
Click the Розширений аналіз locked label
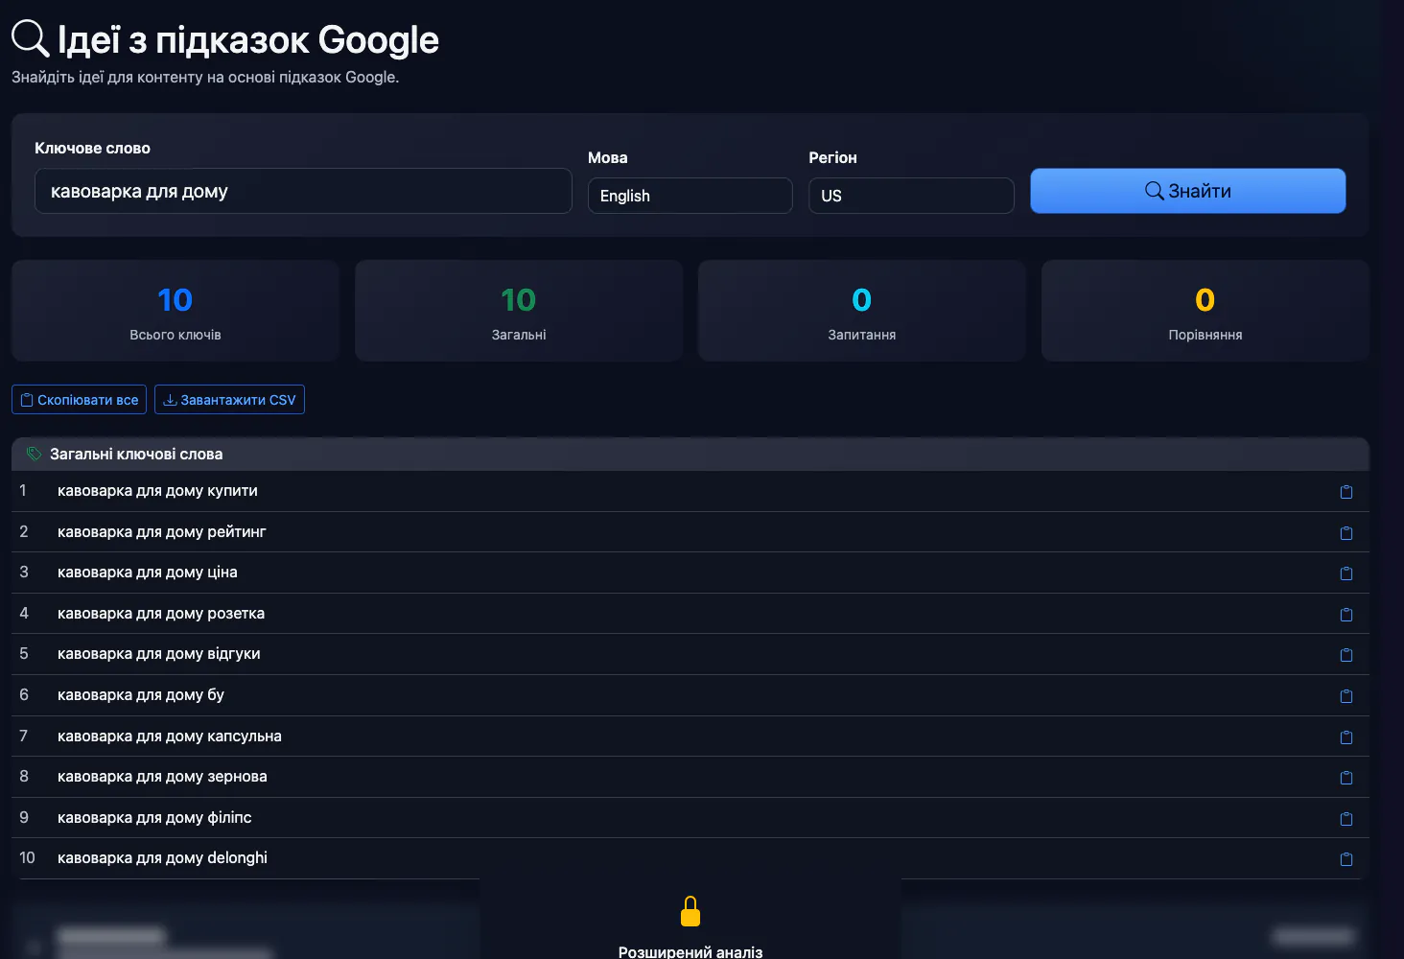click(x=690, y=951)
